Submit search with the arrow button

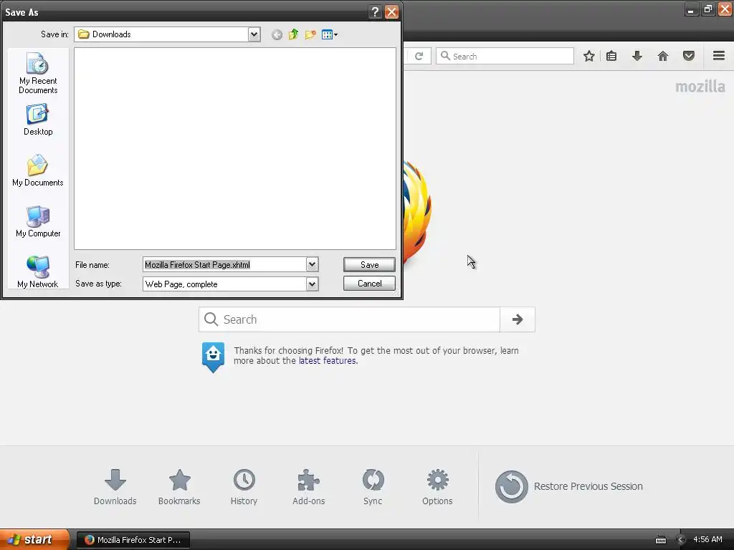click(518, 319)
